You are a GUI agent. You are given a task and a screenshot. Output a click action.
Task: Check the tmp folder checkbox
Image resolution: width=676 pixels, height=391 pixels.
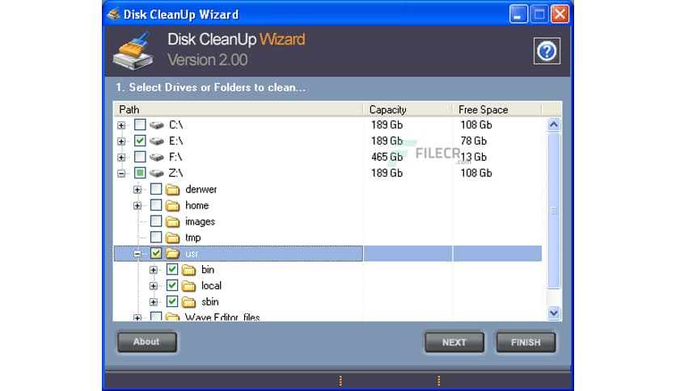pos(156,237)
